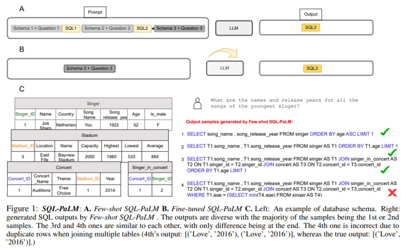Click the green checkmark next to sample 1
Image resolution: width=410 pixels, height=248 pixels.
tap(385, 132)
